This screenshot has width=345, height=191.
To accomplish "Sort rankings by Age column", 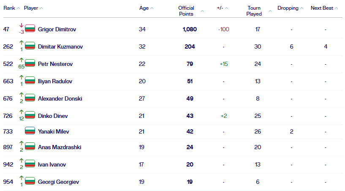I will click(x=146, y=8).
